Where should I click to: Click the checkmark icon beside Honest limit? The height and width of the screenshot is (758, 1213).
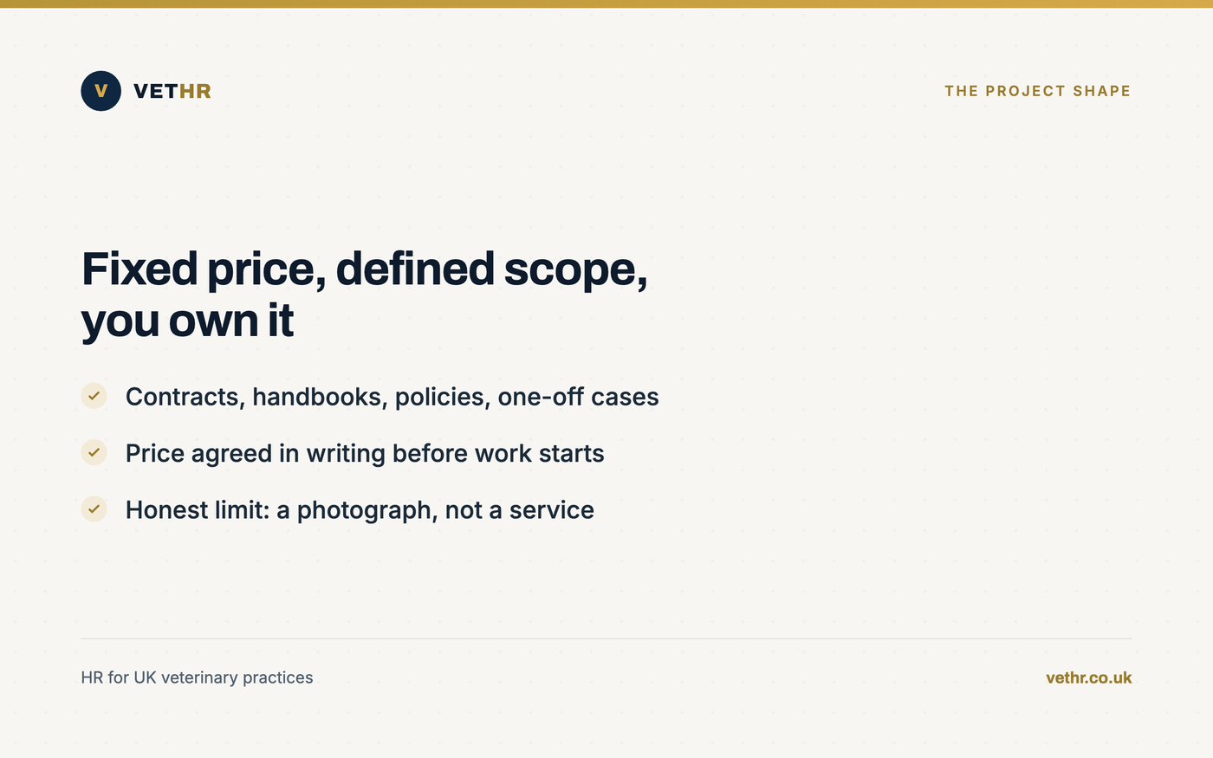(x=94, y=509)
